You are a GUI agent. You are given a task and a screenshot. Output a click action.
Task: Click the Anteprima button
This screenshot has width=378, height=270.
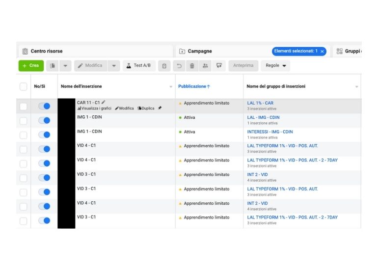pos(243,66)
